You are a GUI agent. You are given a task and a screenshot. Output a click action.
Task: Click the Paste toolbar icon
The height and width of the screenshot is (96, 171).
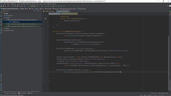pyautogui.click(x=17, y=6)
